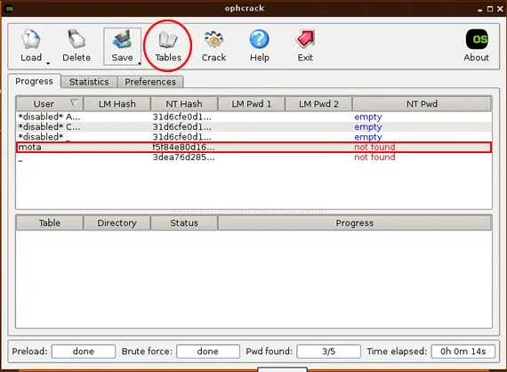Open the Tables book icon
Viewport: 507px width, 372px height.
coord(168,40)
